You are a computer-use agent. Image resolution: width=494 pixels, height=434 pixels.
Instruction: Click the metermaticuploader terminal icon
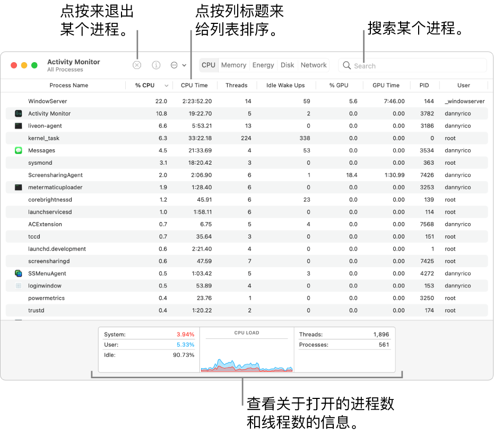18,187
